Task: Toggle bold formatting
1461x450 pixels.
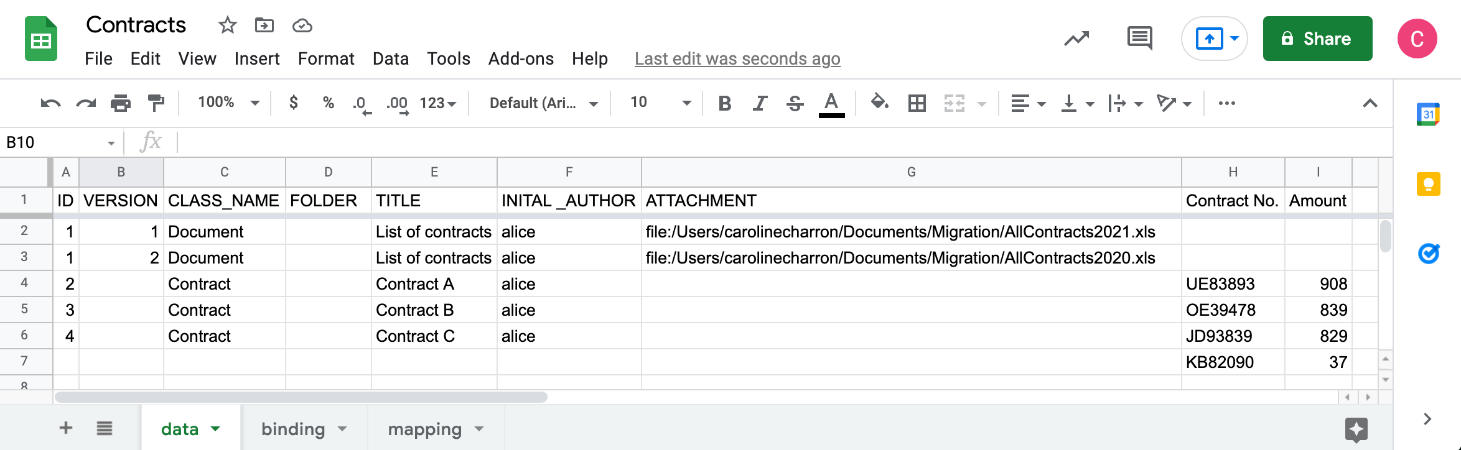Action: (x=724, y=103)
